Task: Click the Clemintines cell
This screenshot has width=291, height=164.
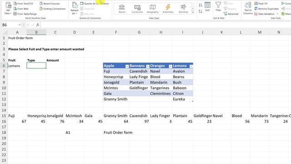Action: [x=161, y=93]
